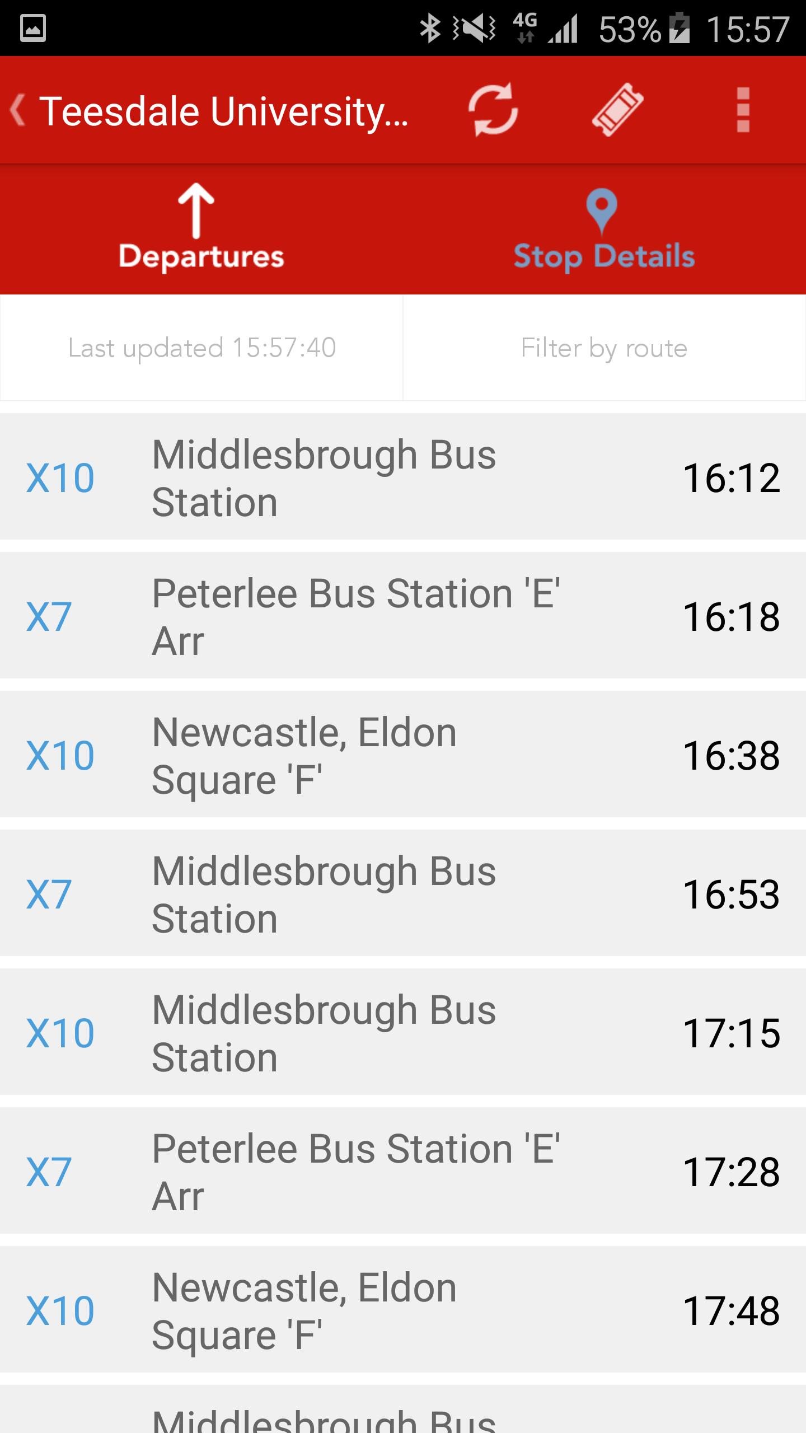Tap the Departures up-arrow icon
The height and width of the screenshot is (1433, 806).
(x=196, y=210)
